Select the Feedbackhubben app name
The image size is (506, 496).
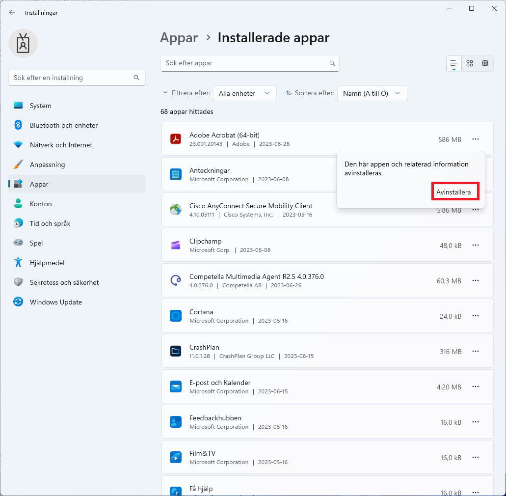point(215,418)
